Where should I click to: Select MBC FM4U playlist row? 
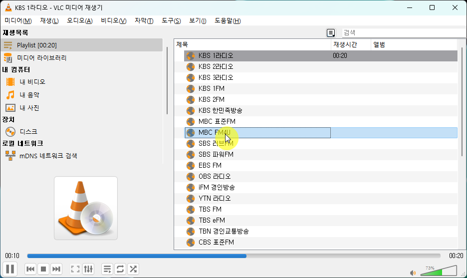click(x=321, y=133)
